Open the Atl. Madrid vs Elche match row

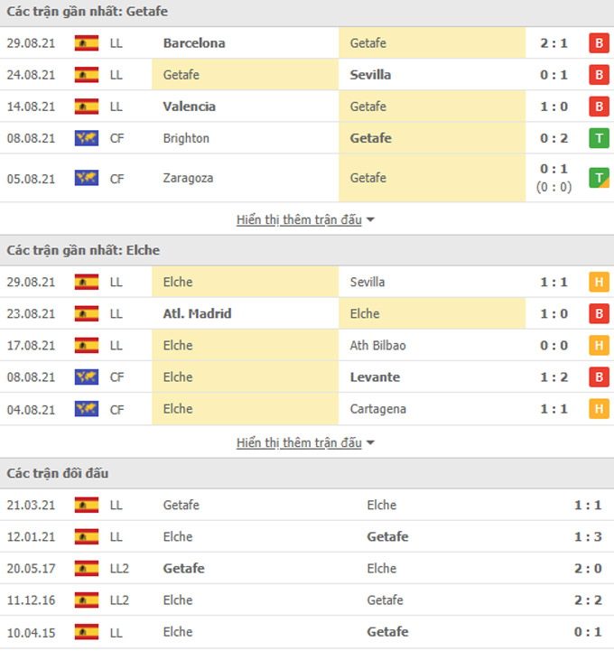[x=307, y=314]
